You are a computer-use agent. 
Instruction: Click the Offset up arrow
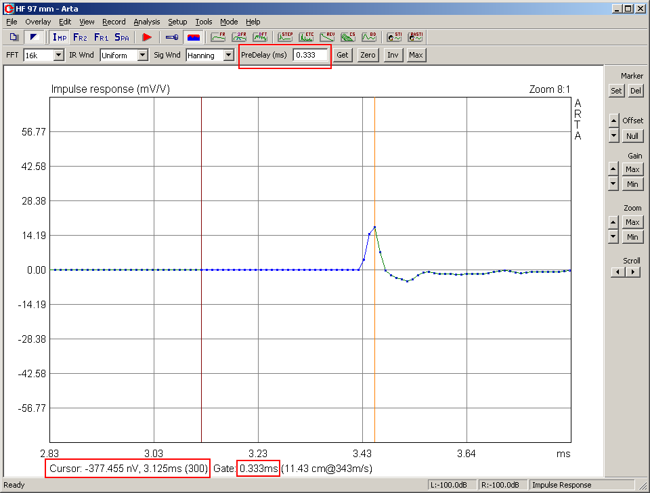click(614, 121)
